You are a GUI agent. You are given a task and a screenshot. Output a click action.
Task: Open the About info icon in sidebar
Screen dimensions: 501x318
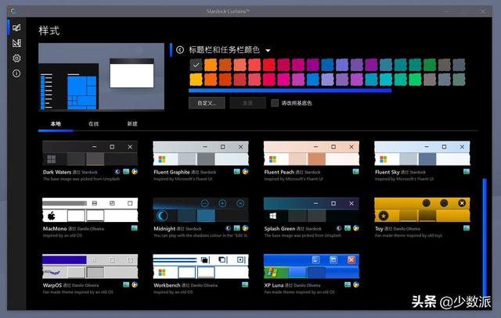point(16,73)
